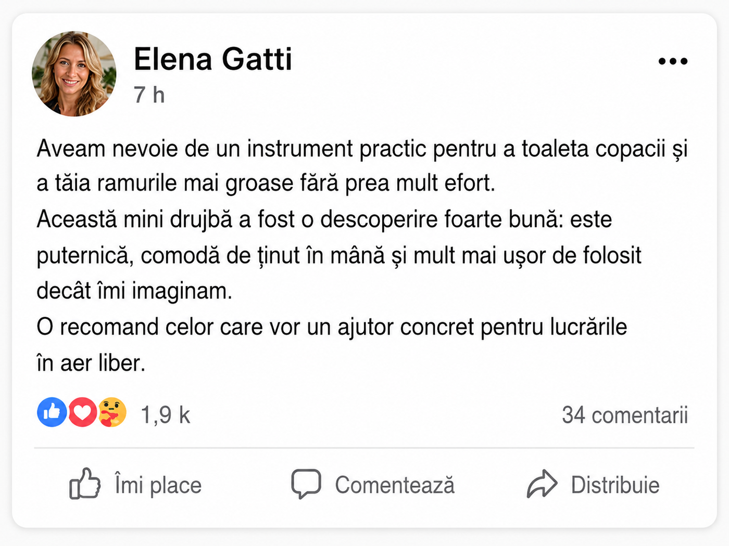Click the speech bubble comment icon

(306, 484)
